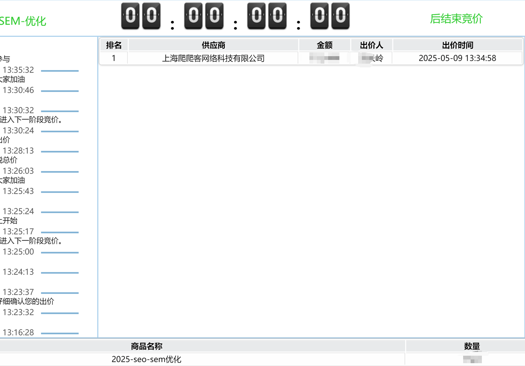Click the 排名 column header
The image size is (525, 366).
pyautogui.click(x=114, y=45)
